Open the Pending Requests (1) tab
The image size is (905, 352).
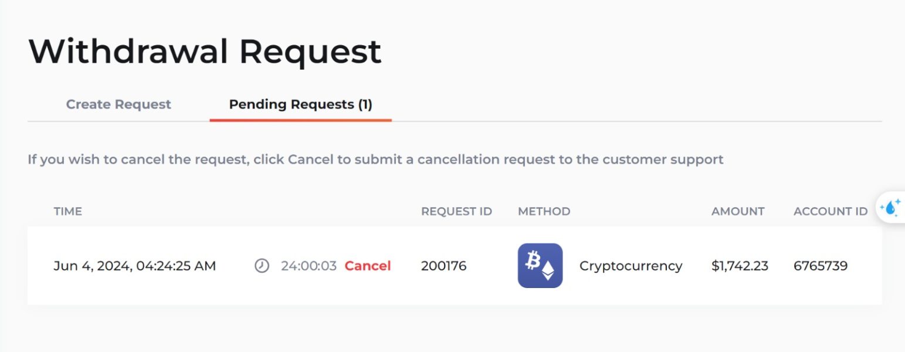(300, 104)
